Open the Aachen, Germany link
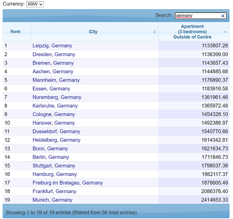This screenshot has height=219, width=233. tap(53, 71)
